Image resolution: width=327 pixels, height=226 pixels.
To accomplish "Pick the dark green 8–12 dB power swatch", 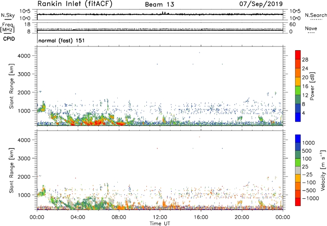I will click(298, 100).
